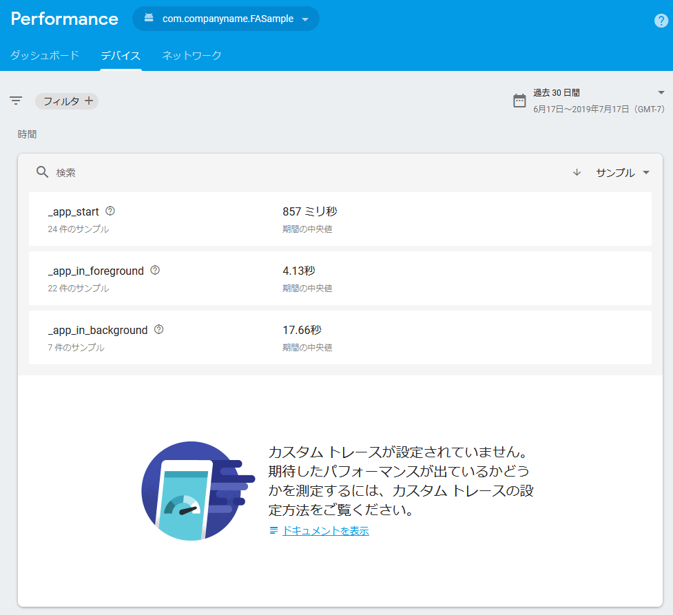Open the サンプル metric dropdown

point(622,172)
